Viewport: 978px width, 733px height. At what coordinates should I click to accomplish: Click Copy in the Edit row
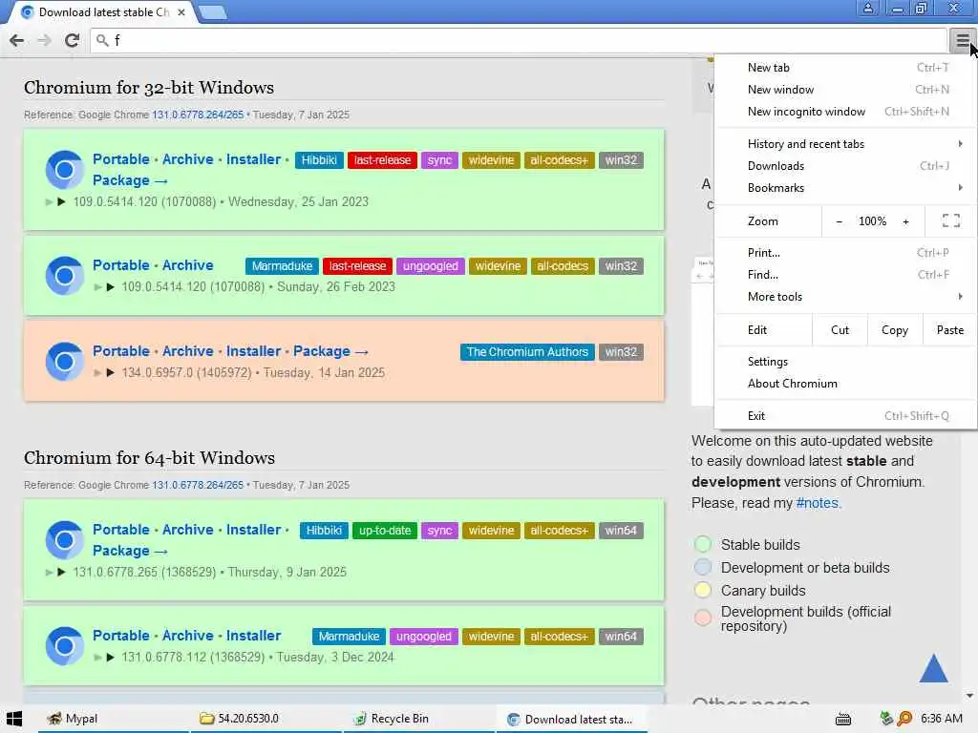(894, 329)
